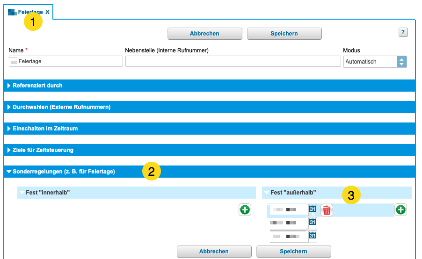The width and height of the screenshot is (422, 259).
Task: Click the top Speichern button
Action: click(x=284, y=34)
